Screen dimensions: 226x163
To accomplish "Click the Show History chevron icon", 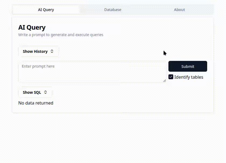I will (52, 51).
